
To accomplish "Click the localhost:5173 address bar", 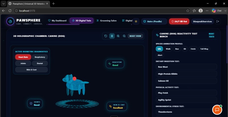I will tap(102, 11).
